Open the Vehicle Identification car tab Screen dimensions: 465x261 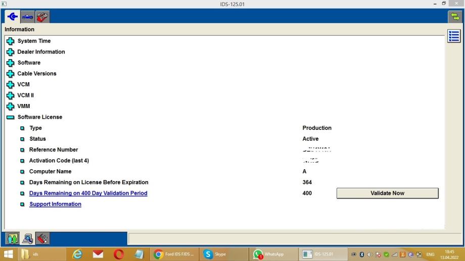tap(28, 17)
